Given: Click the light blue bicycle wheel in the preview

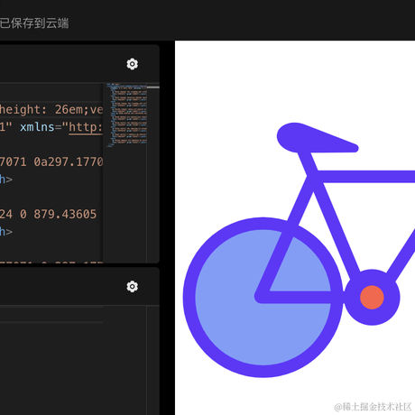Looking at the screenshot, I should [x=263, y=297].
